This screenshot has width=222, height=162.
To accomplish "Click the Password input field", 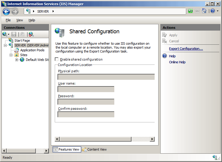I will point(86,102).
